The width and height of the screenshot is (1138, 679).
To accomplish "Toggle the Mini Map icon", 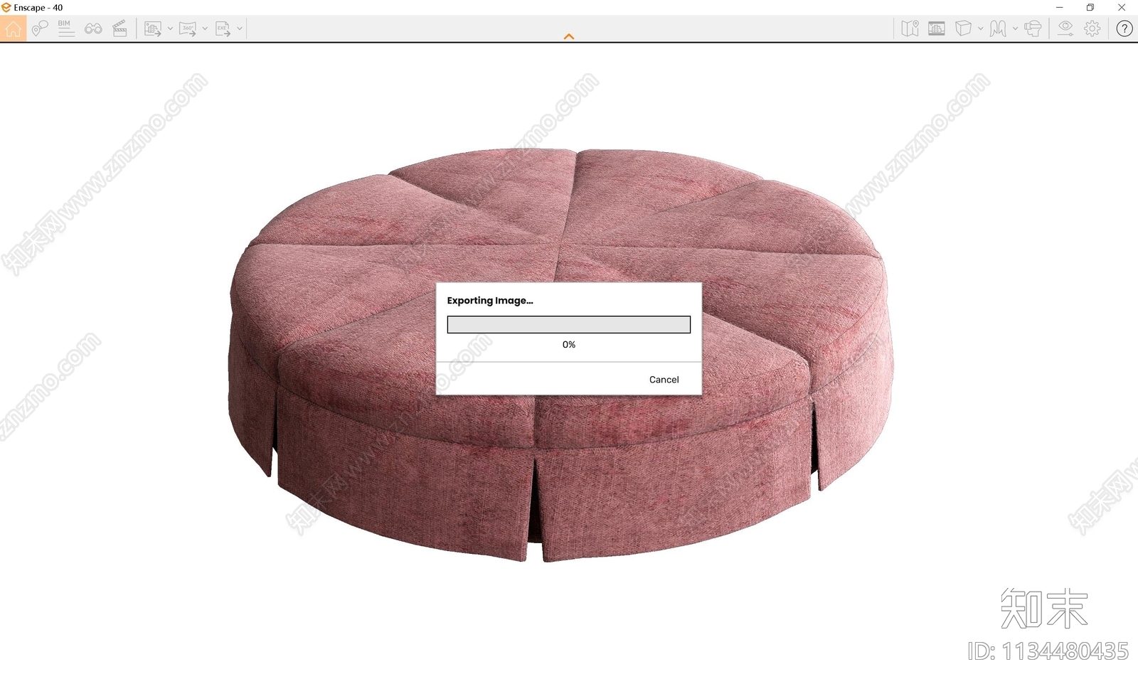I will tap(910, 28).
